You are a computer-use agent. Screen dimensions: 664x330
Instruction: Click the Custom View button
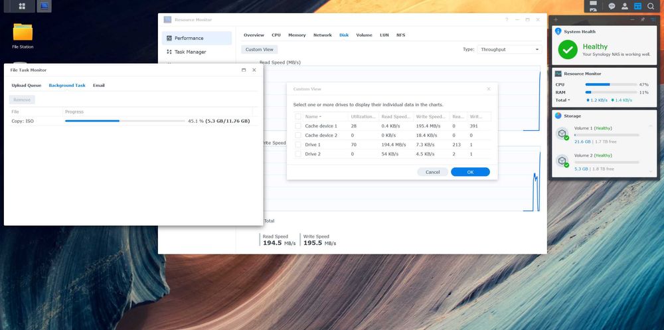pyautogui.click(x=259, y=50)
